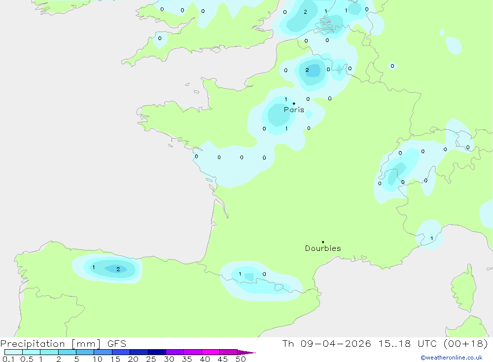Click the legend value label 0.5

point(27,359)
